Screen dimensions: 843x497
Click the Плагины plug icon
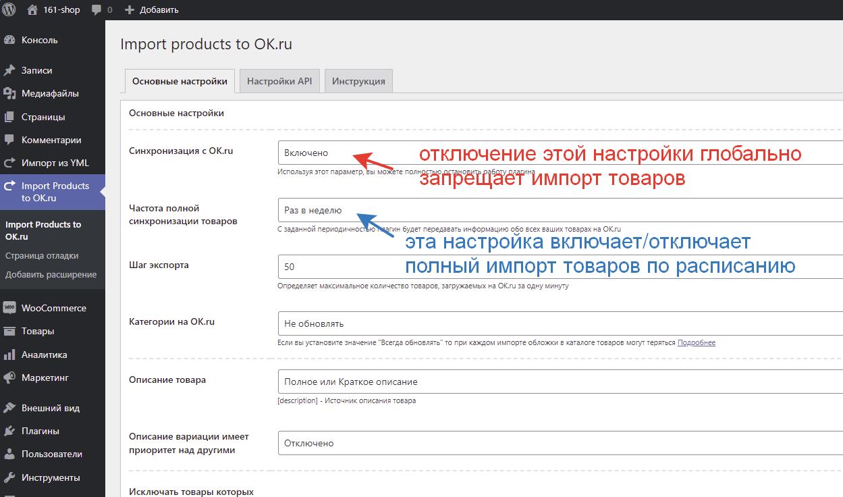tap(9, 431)
